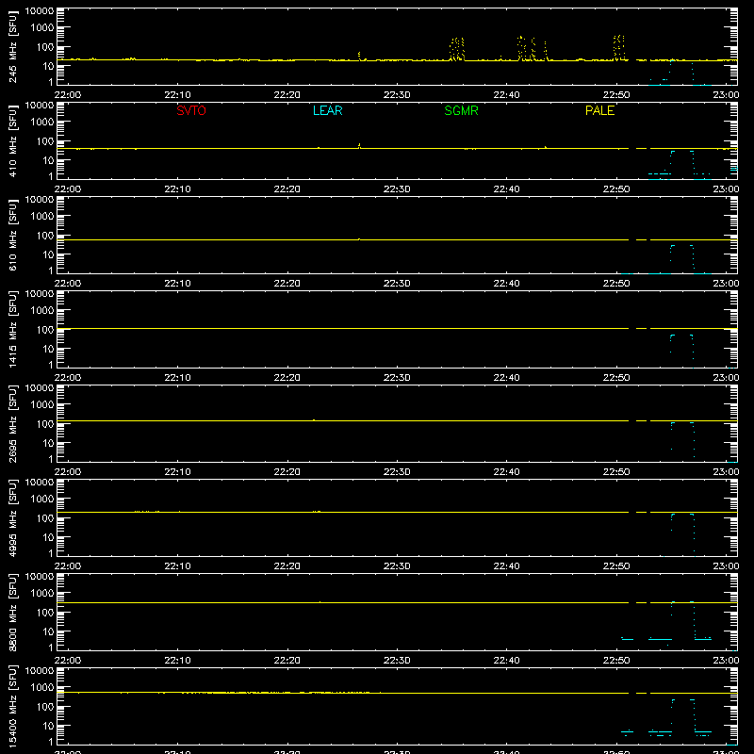Click the small 410 MHz spike near 22:27

[359, 145]
